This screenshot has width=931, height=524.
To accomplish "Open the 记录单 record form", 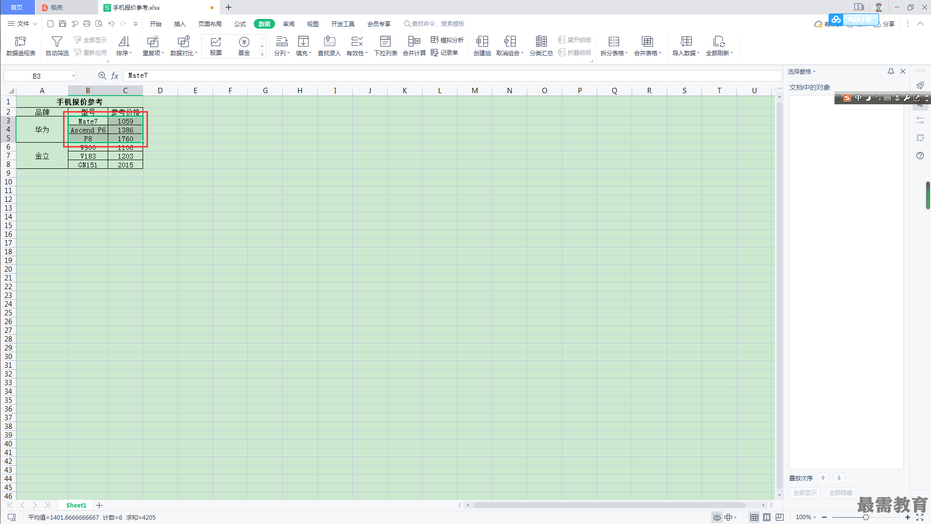I will click(444, 52).
